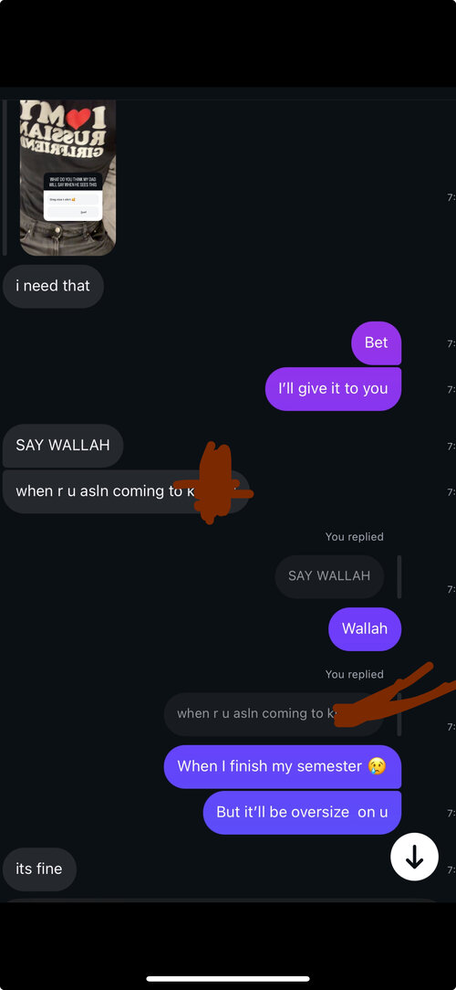This screenshot has width=456, height=990.
Task: Tap the red heart on the shirt image
Action: tap(78, 118)
